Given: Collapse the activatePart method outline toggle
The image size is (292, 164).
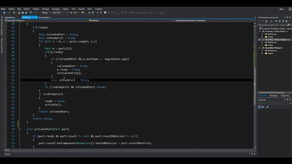Looking at the screenshot, I should (x=19, y=129).
